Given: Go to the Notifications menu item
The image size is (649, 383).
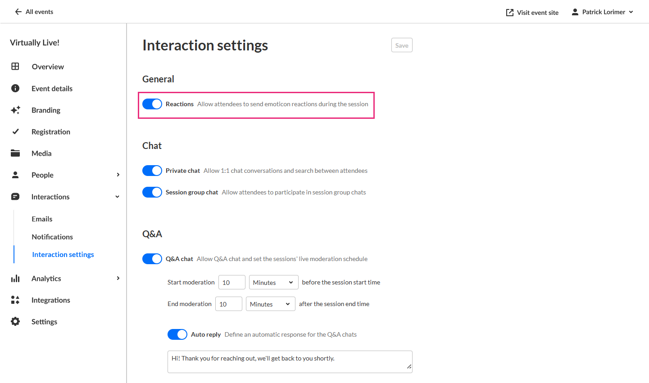Looking at the screenshot, I should (52, 237).
